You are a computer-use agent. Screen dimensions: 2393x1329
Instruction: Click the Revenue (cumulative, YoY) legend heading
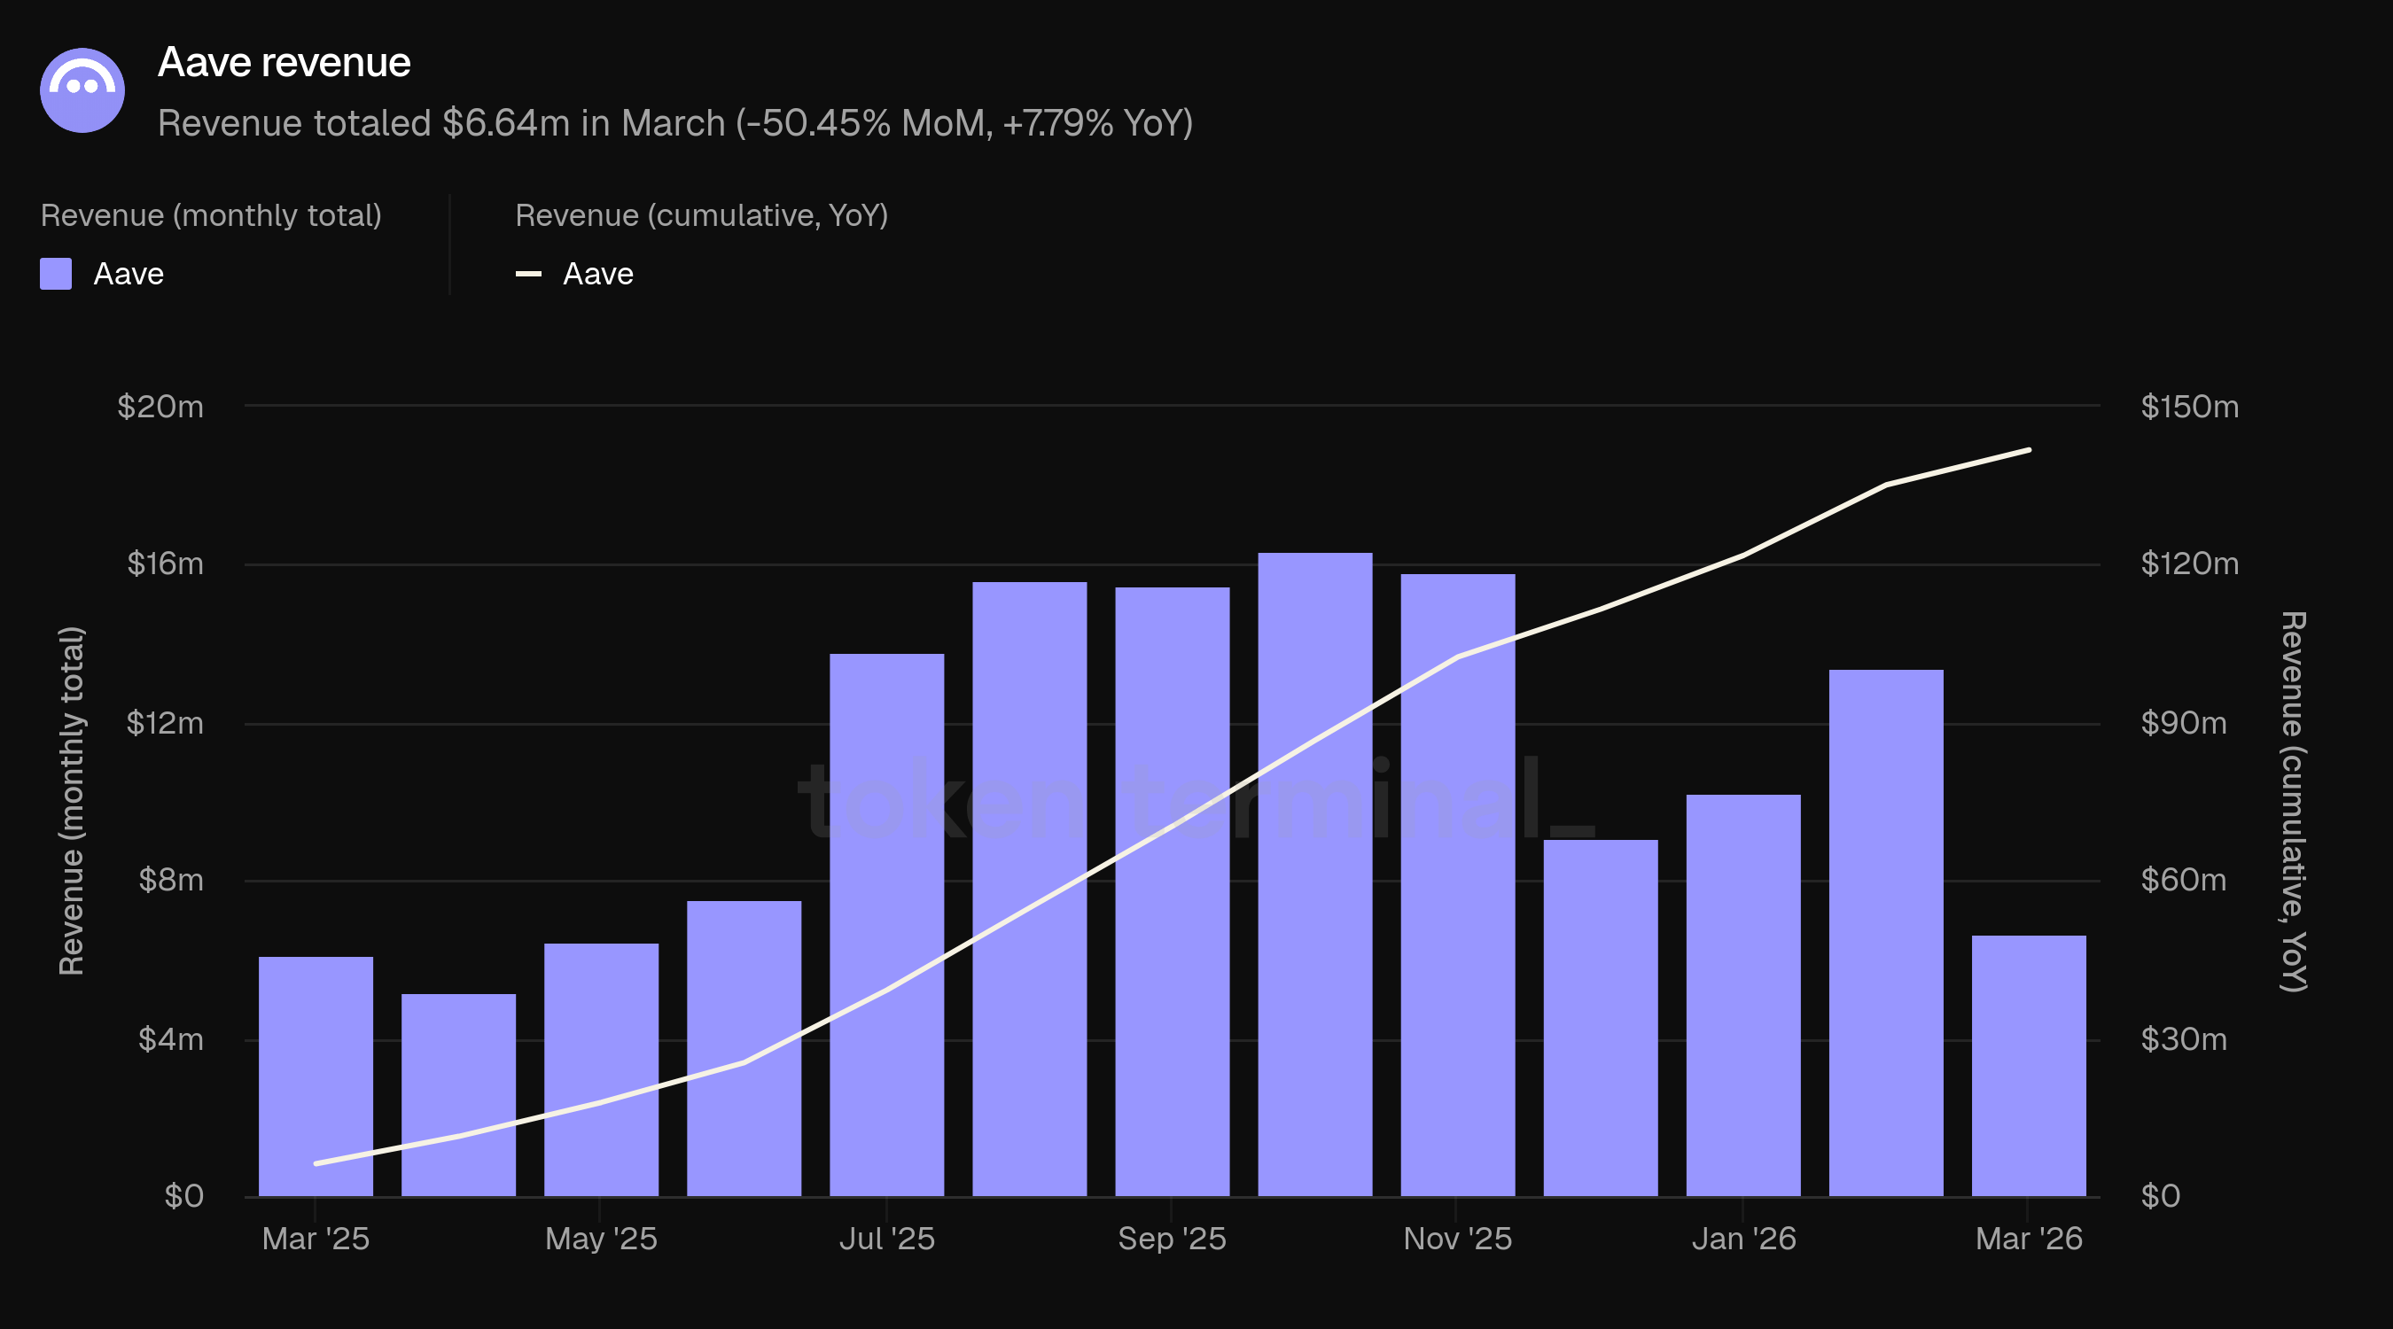click(x=701, y=215)
